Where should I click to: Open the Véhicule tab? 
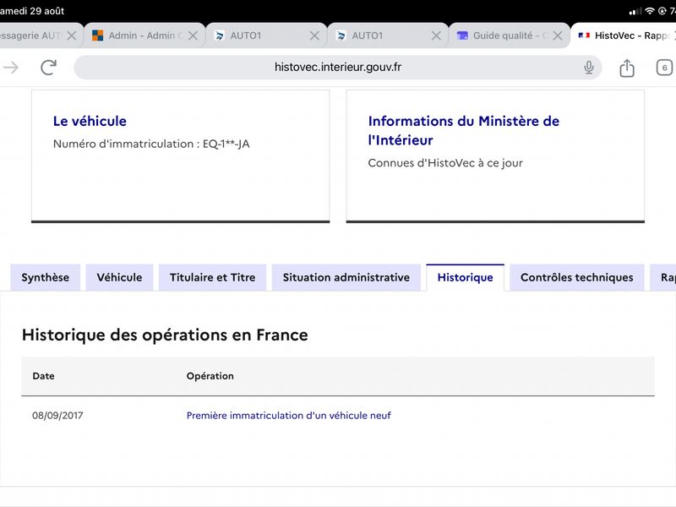pos(119,277)
